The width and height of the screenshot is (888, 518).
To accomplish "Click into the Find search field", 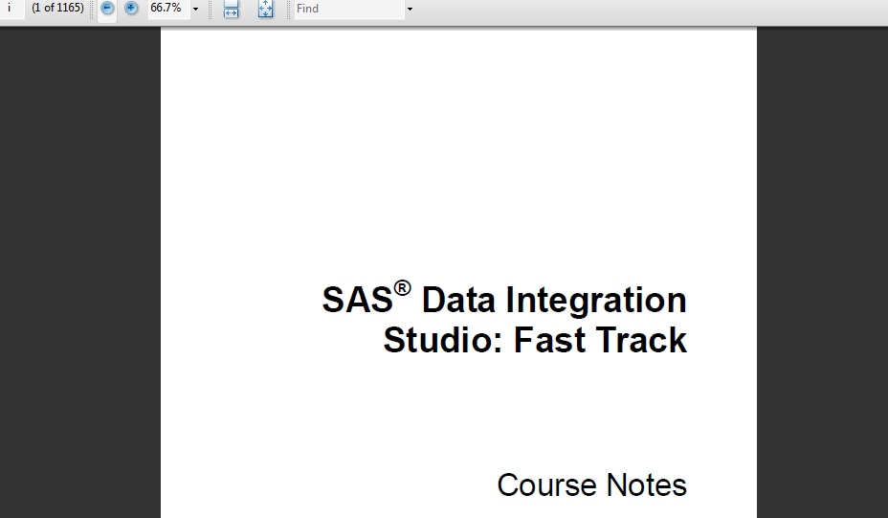I will (349, 9).
